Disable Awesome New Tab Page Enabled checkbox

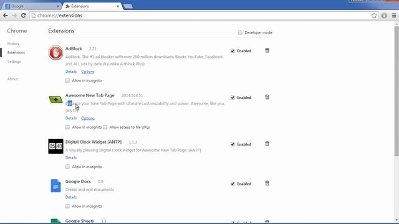(x=233, y=98)
